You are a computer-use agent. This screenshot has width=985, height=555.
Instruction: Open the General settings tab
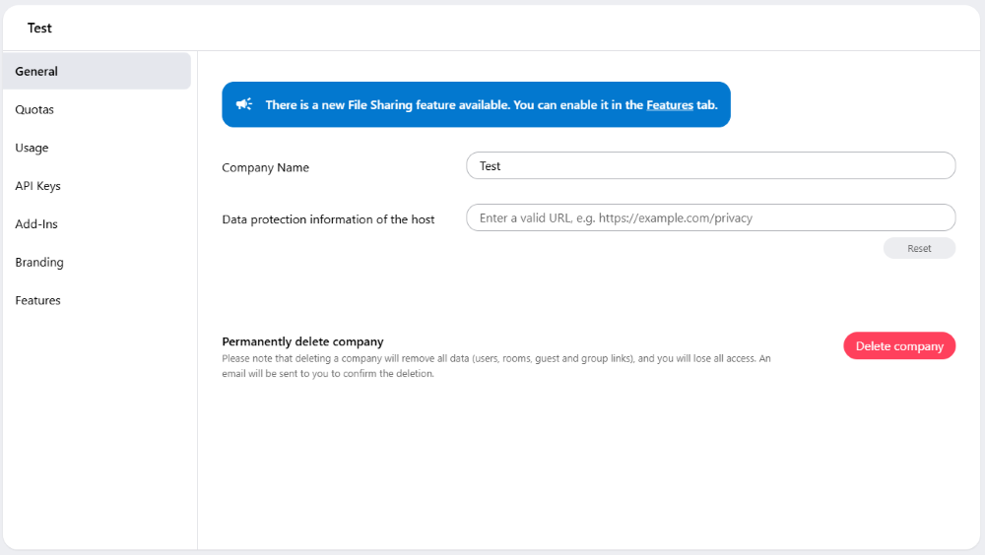(97, 71)
